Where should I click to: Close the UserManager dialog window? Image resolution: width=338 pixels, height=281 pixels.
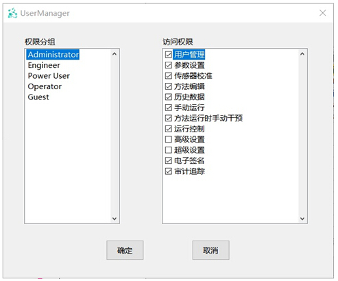[322, 13]
